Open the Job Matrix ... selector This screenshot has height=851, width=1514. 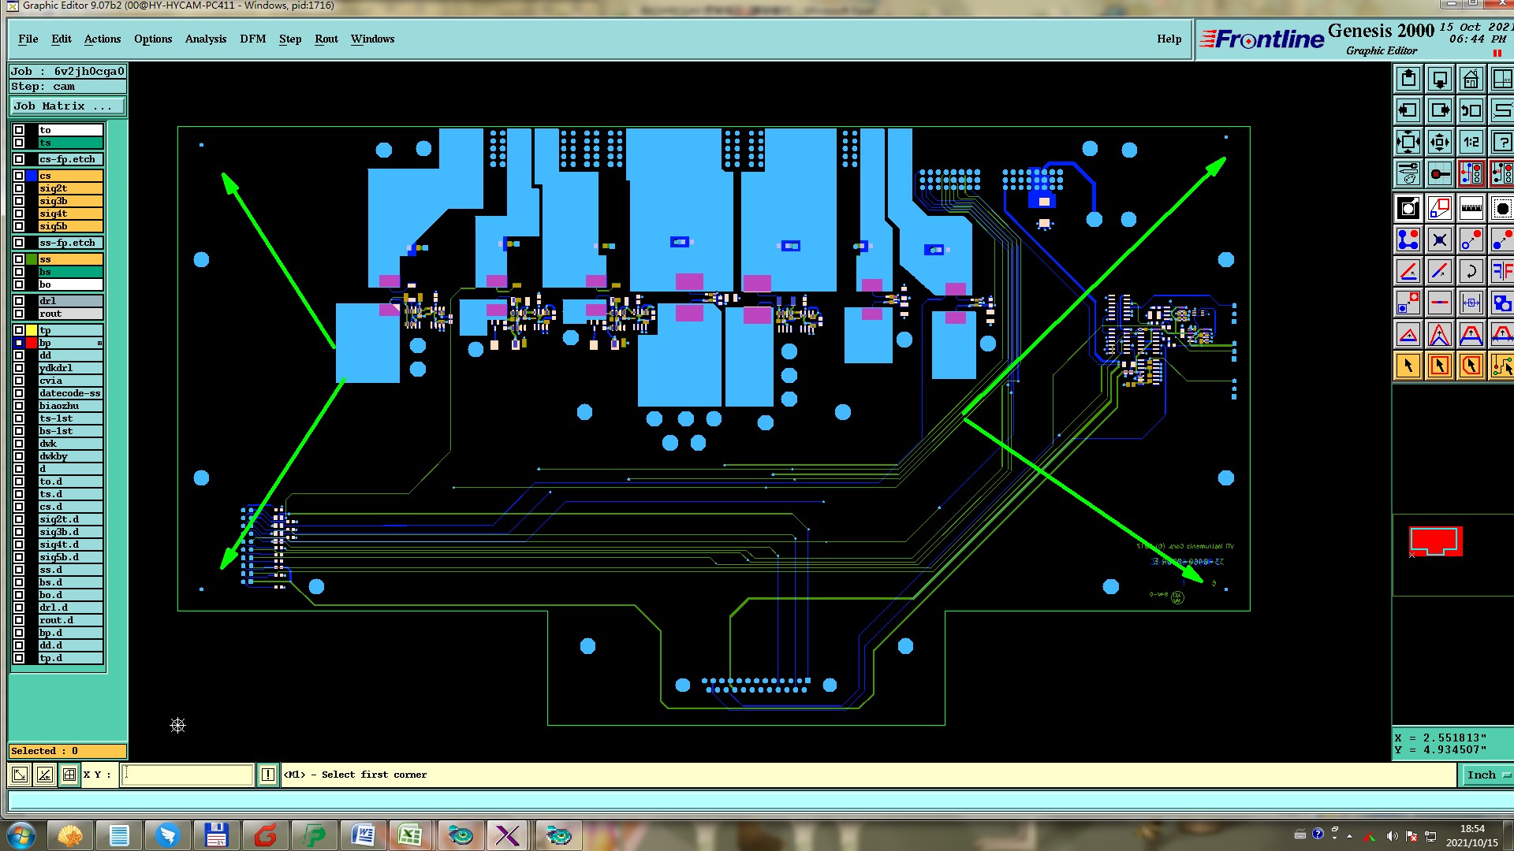67,106
